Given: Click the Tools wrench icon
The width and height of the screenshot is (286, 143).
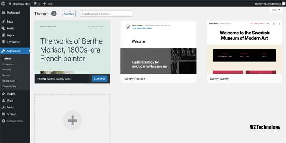Looking at the screenshot, I should [3, 107].
